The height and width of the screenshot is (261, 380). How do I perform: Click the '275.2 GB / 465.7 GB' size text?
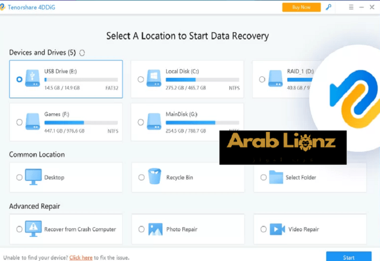click(x=186, y=88)
